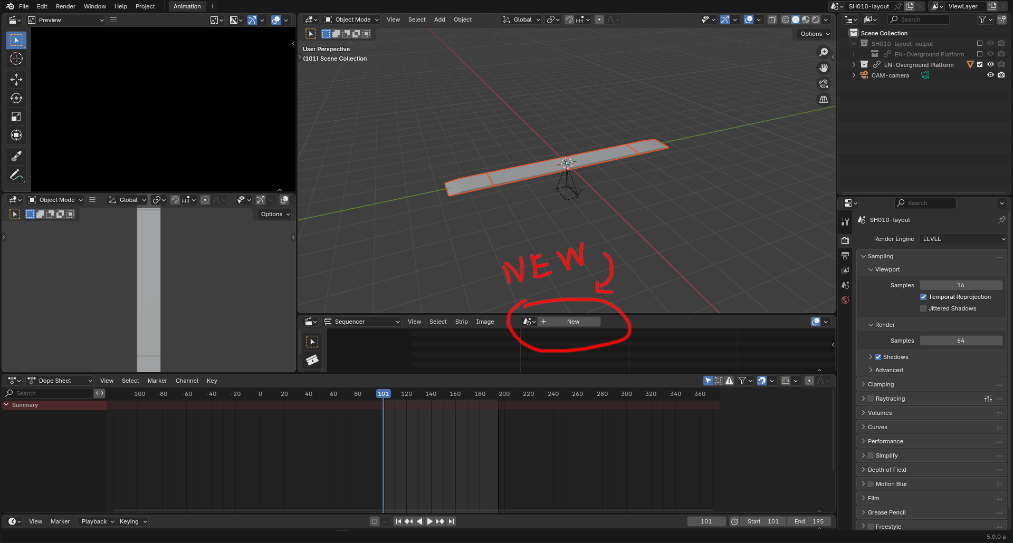Enable the Raytracing checkbox

pos(871,399)
